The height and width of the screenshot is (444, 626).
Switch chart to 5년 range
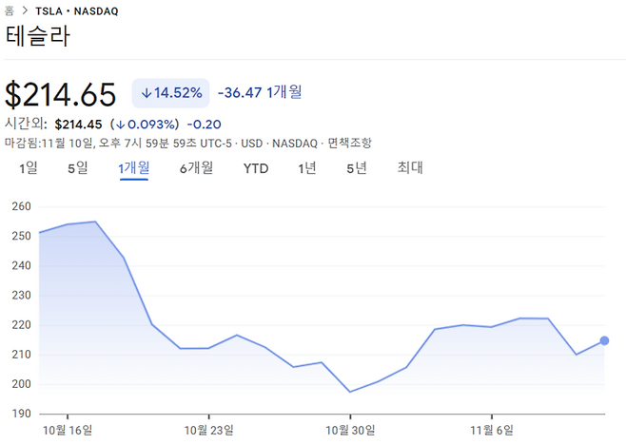(x=357, y=168)
